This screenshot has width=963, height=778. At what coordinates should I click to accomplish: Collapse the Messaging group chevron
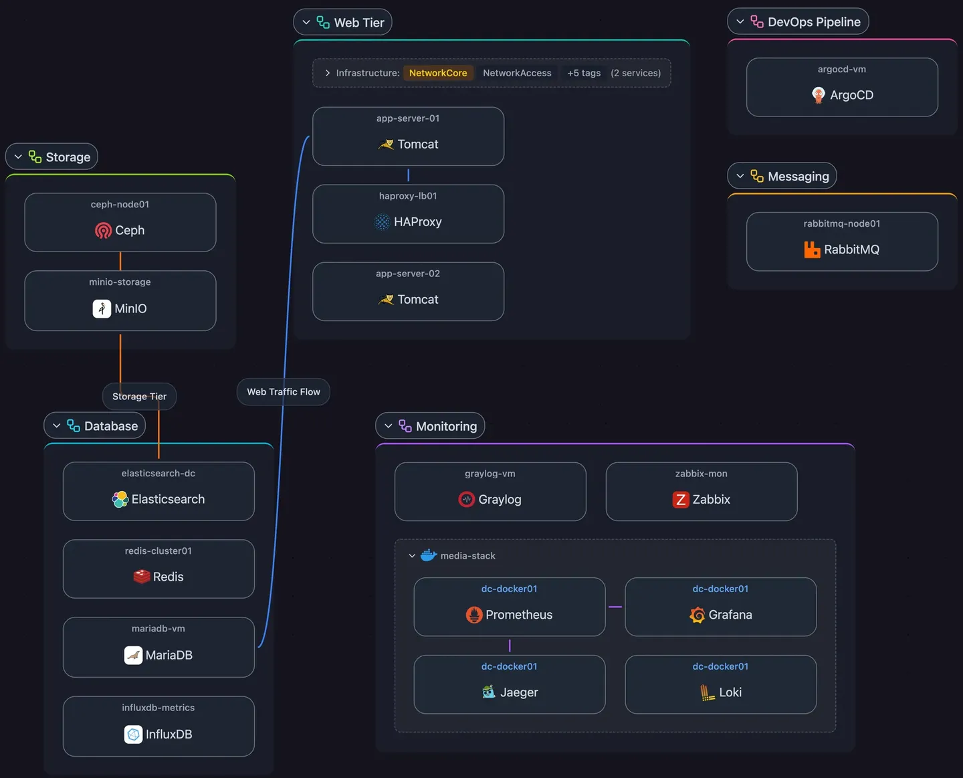click(x=740, y=177)
